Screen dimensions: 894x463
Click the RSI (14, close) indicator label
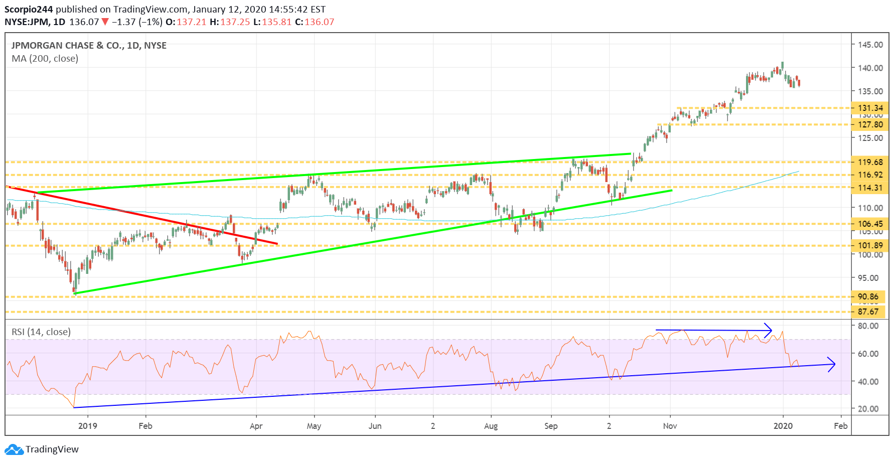(41, 332)
